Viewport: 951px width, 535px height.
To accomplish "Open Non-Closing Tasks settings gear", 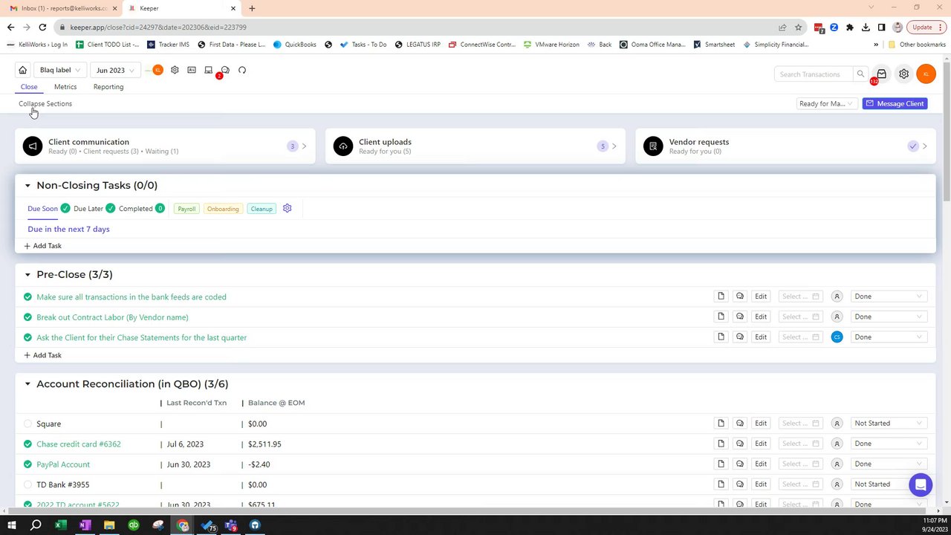I will coord(288,208).
